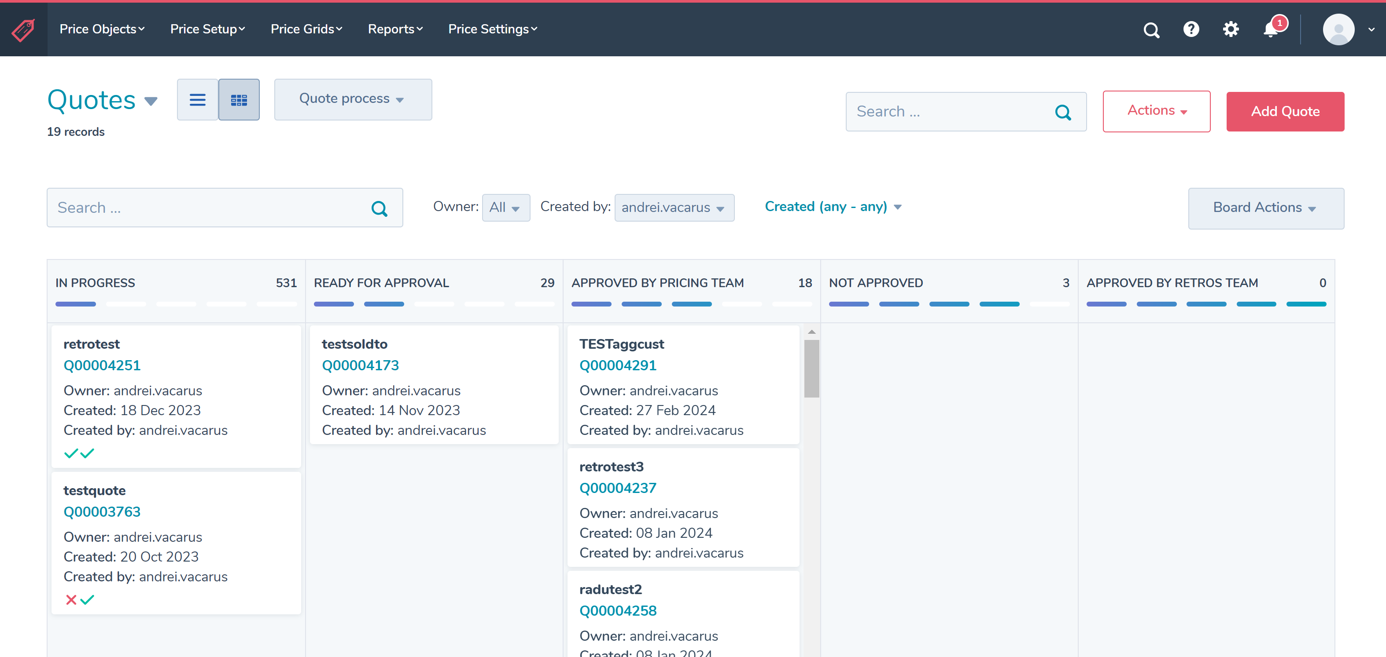
Task: Open the search icon in the top navigation bar
Action: [x=1151, y=29]
